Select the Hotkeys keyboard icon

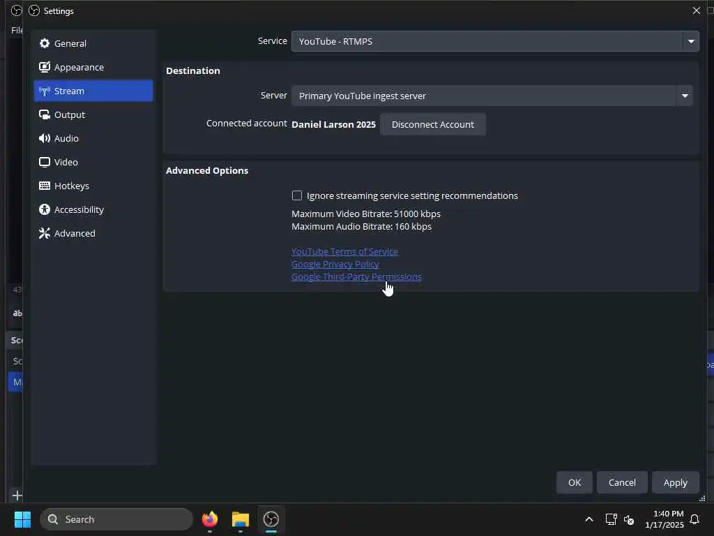pyautogui.click(x=45, y=186)
